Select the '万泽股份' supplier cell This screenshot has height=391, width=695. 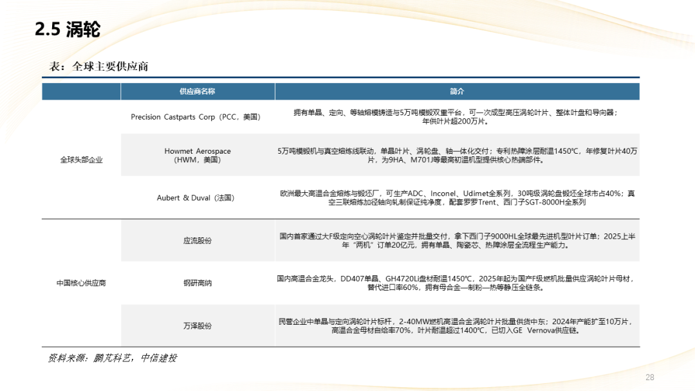click(x=198, y=325)
